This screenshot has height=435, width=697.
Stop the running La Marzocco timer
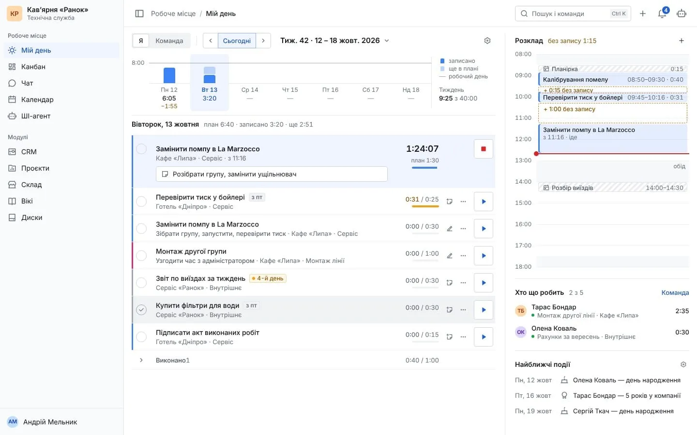[483, 149]
